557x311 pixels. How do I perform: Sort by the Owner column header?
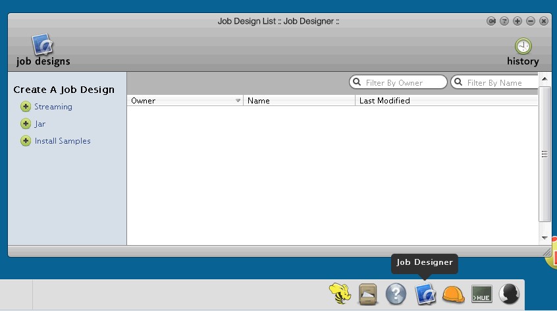[x=185, y=101]
